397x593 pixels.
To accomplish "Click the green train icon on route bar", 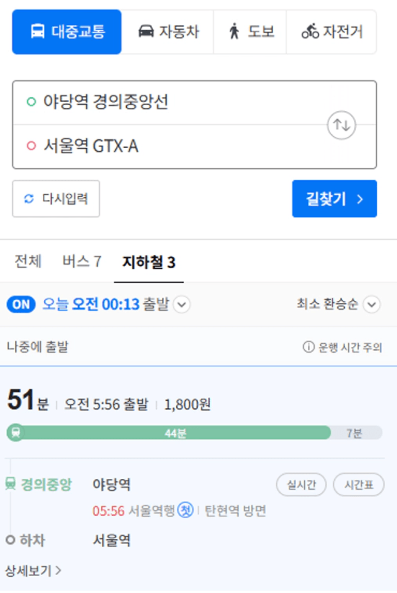I will 16,433.
